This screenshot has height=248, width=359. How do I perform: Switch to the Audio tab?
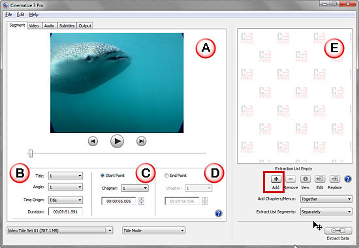[x=49, y=25]
